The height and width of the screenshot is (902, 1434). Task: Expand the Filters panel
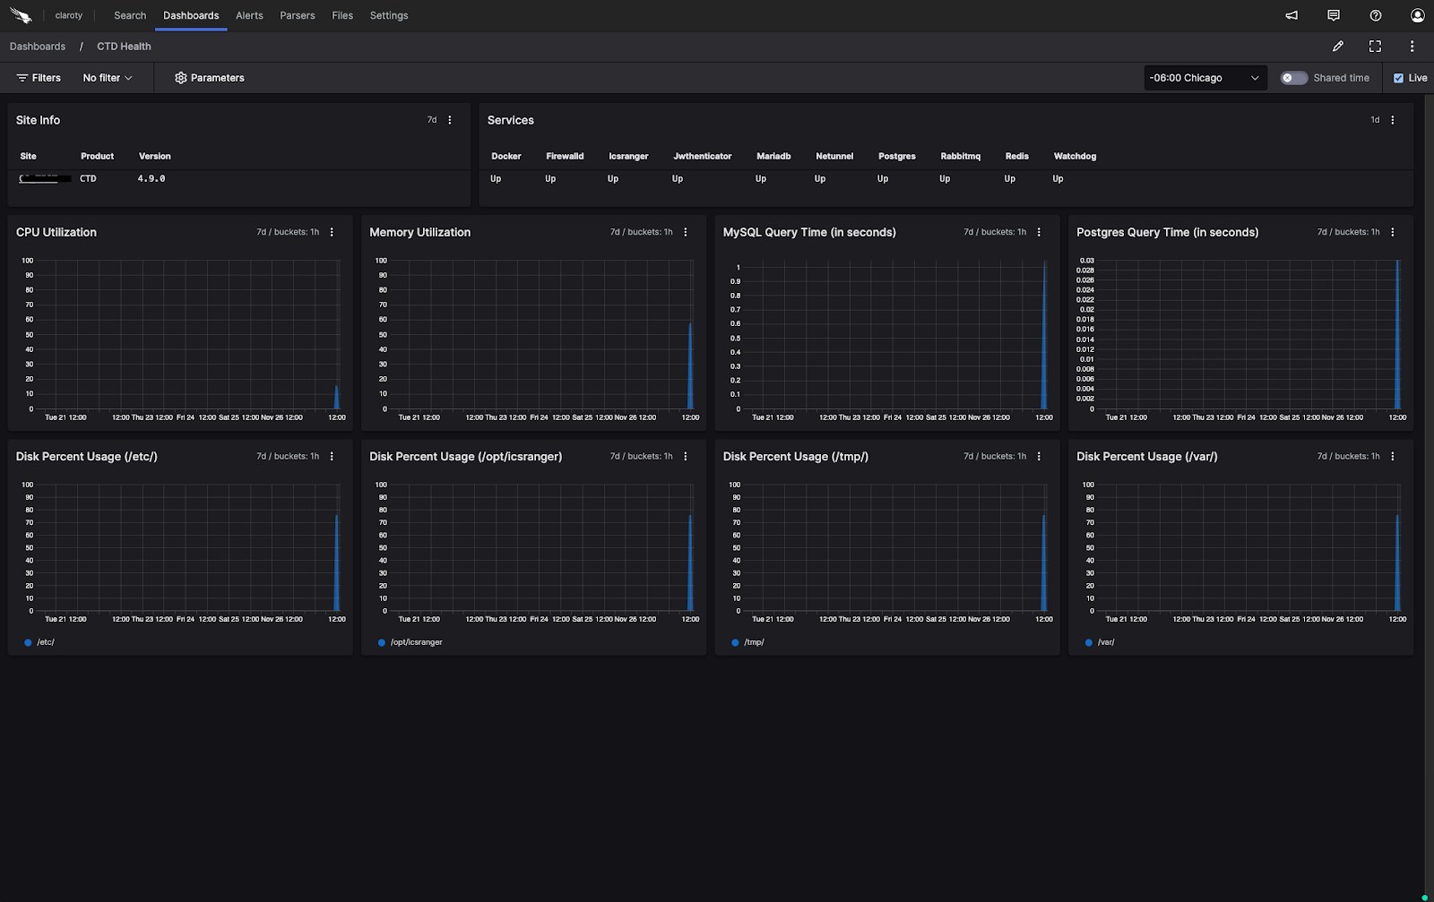pos(39,78)
